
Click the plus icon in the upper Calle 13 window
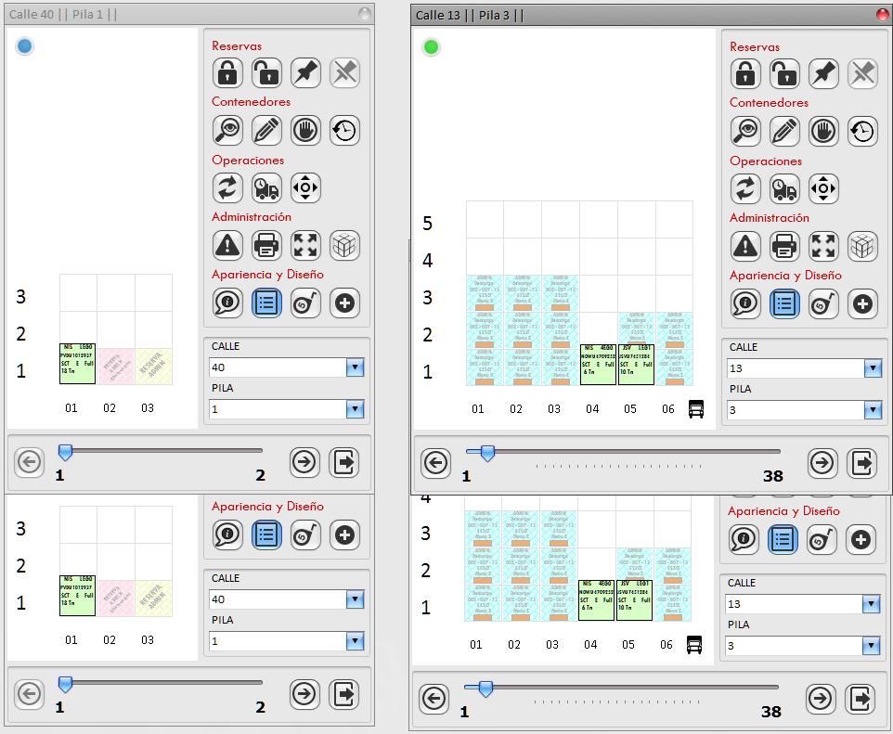[862, 304]
